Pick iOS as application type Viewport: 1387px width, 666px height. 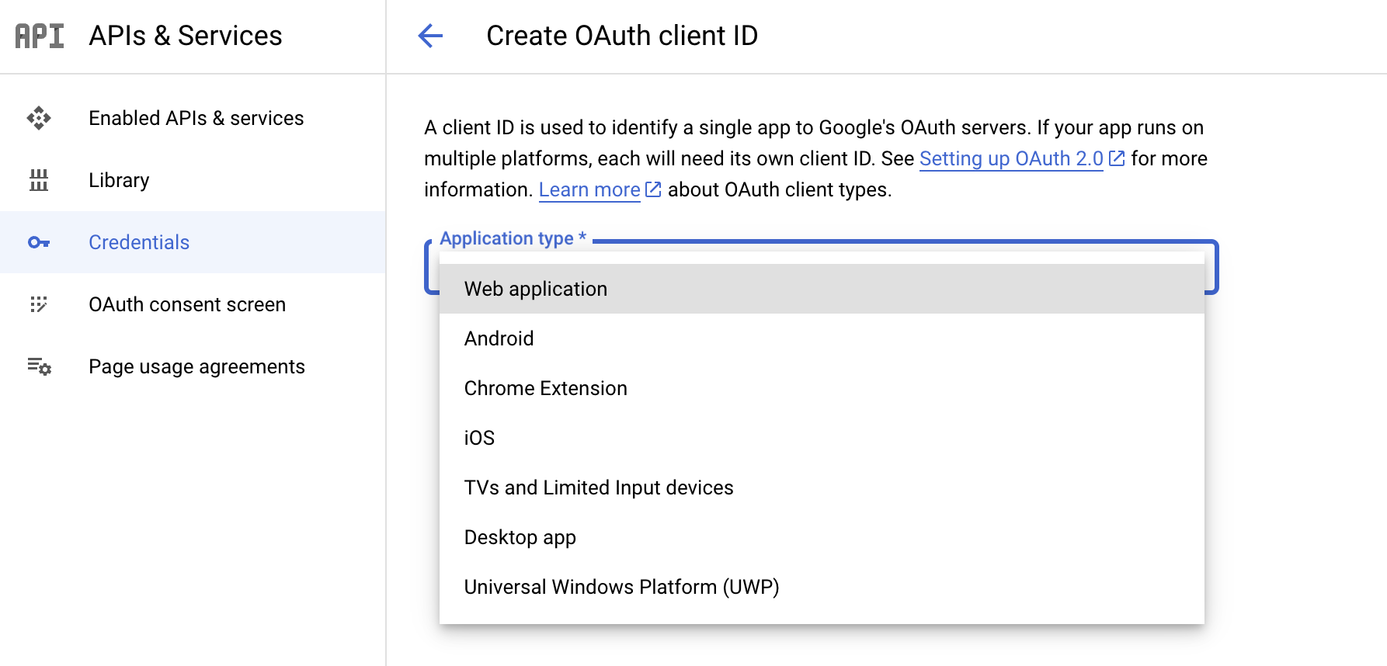point(822,438)
